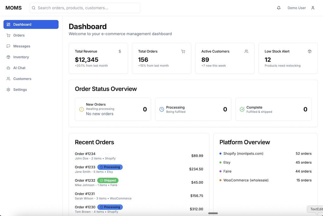
Task: Click the Orders cart icon in sidebar
Action: [x=9, y=35]
